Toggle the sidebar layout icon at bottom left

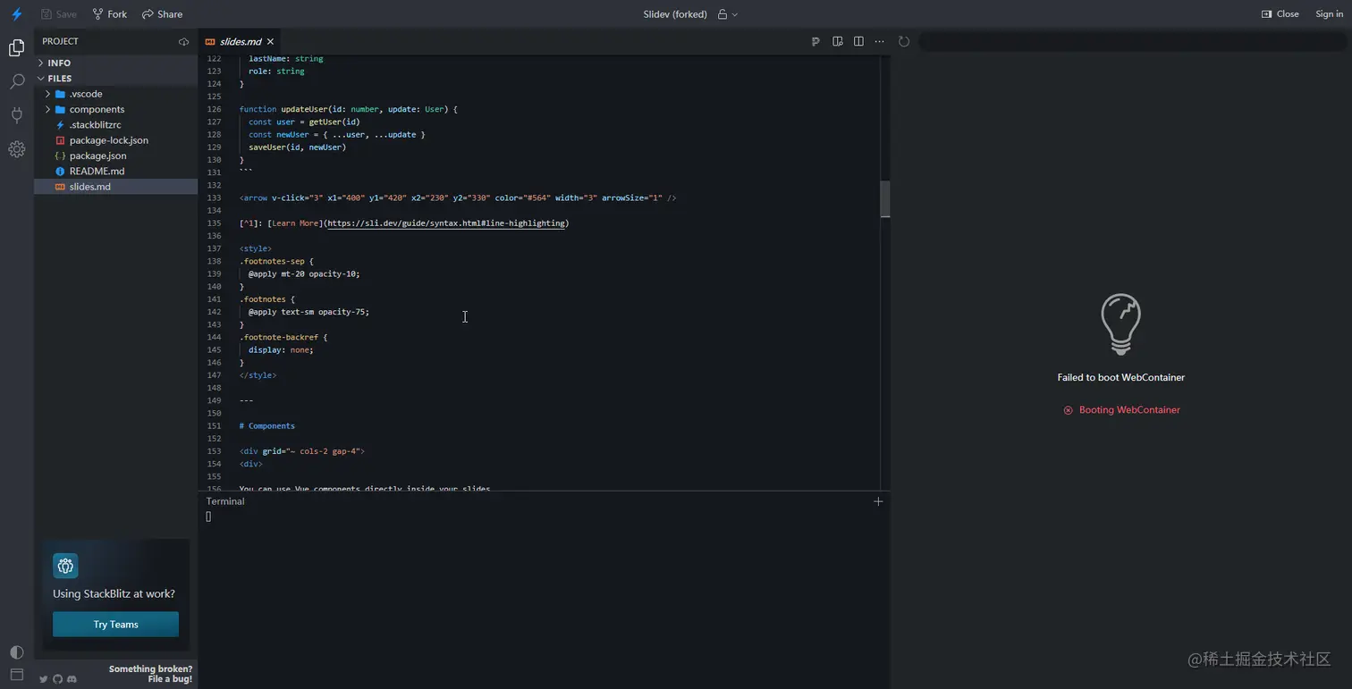click(16, 675)
